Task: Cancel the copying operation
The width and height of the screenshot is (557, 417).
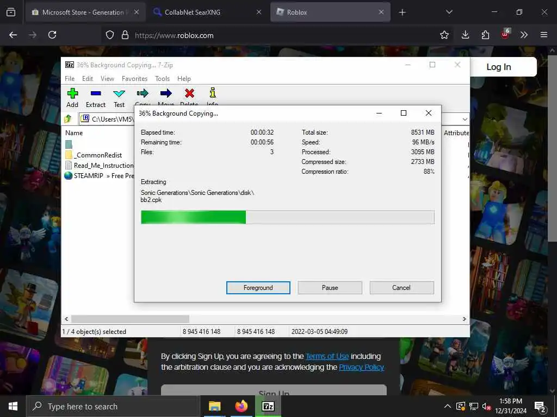Action: click(x=401, y=288)
